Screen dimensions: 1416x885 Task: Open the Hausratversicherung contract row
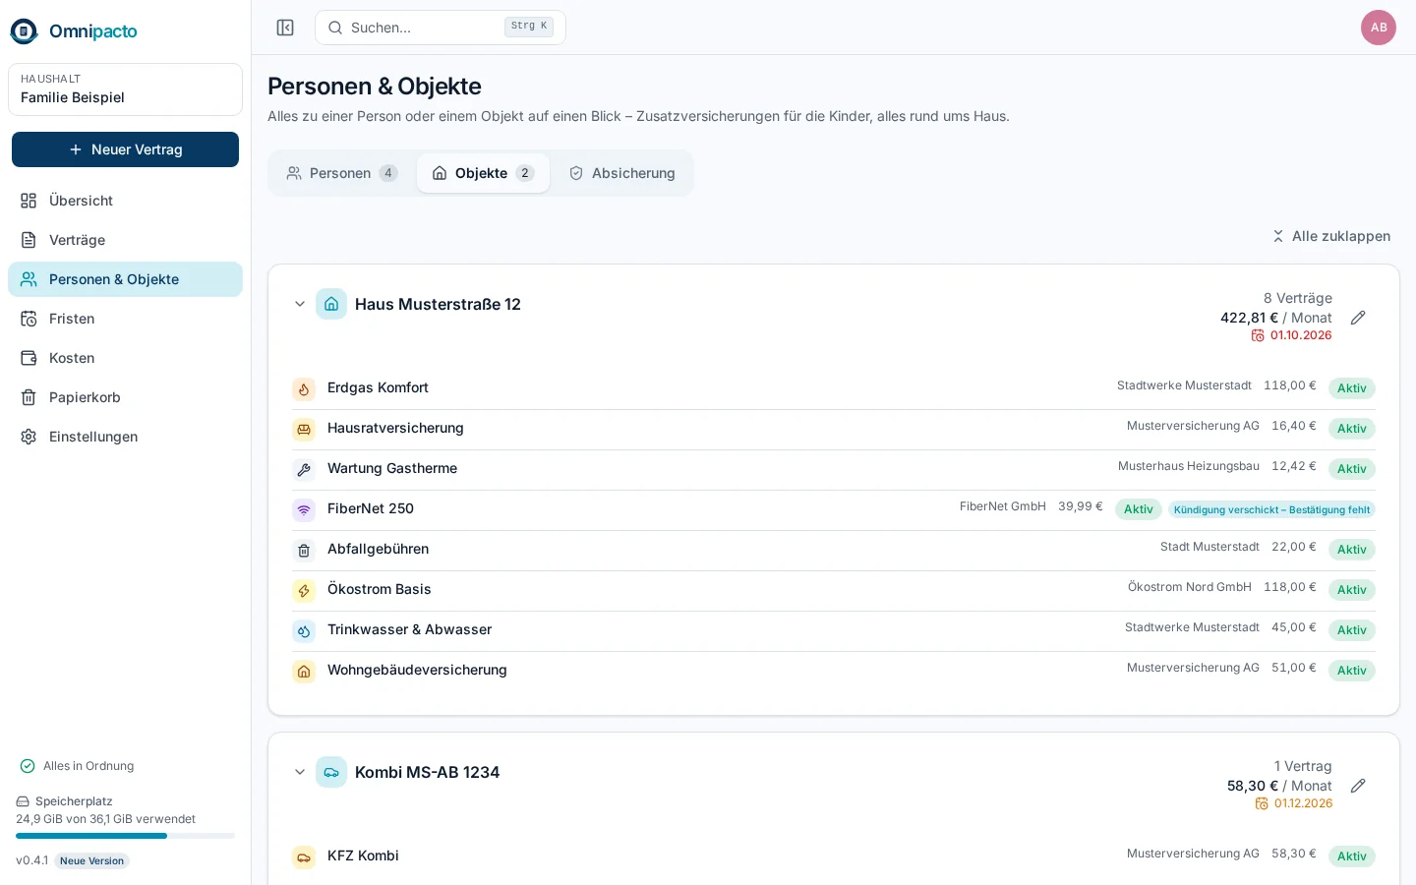tap(834, 430)
